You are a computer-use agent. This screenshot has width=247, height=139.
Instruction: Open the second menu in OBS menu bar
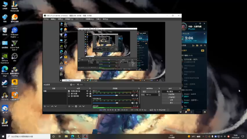pyautogui.click(x=53, y=19)
